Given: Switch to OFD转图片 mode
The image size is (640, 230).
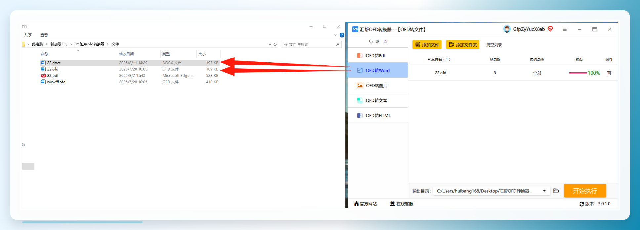Looking at the screenshot, I should (x=378, y=85).
